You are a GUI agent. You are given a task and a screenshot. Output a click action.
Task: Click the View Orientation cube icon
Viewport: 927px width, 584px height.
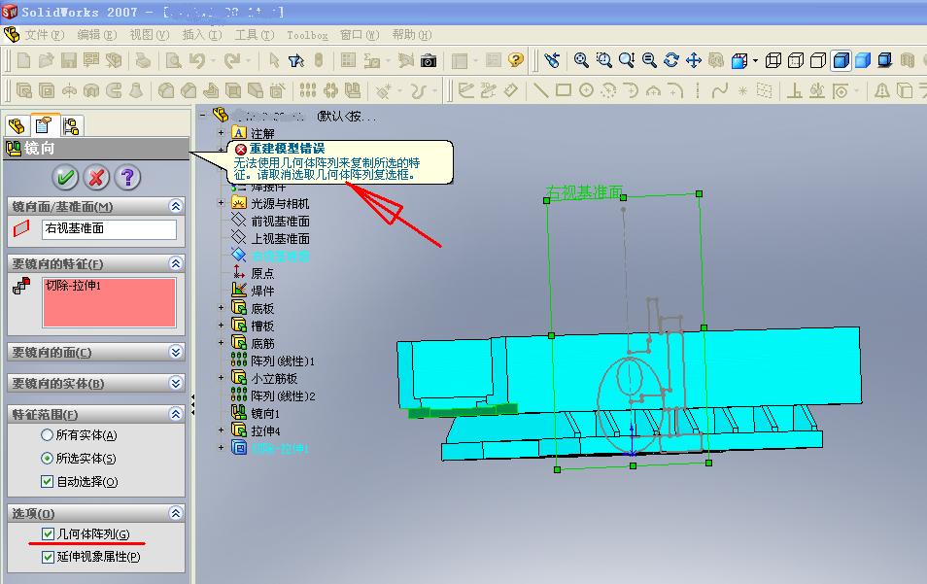(x=739, y=60)
